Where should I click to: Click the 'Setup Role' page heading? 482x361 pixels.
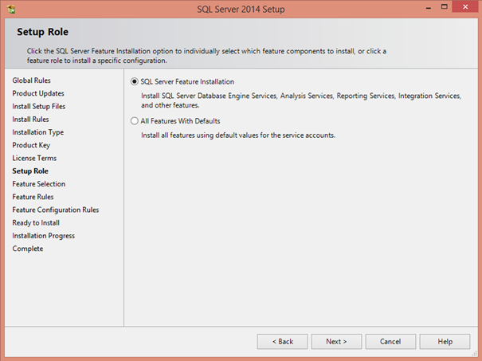coord(43,32)
